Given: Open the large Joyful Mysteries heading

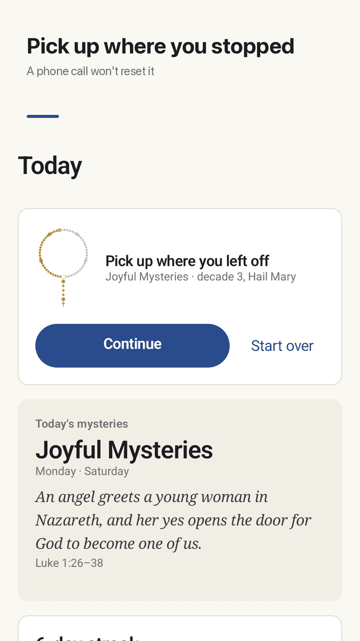Looking at the screenshot, I should click(x=124, y=449).
